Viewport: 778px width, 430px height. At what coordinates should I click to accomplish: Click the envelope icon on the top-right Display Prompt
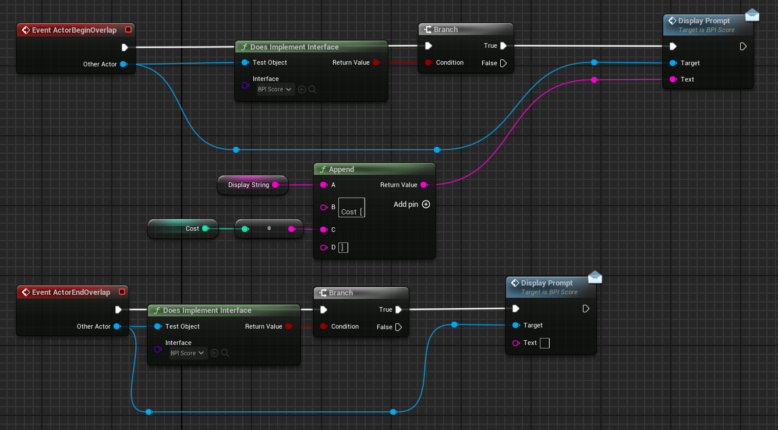point(752,15)
